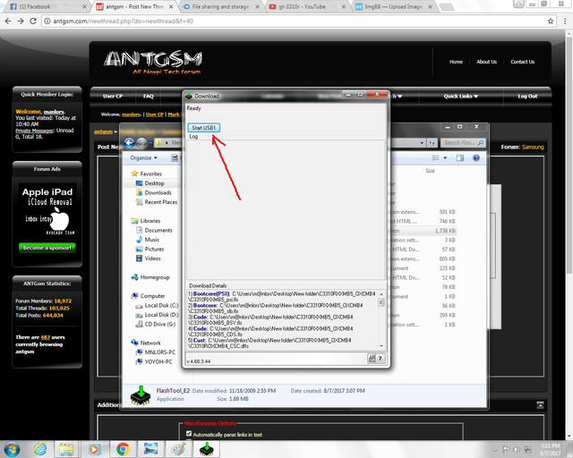Select MNLORS-PC network computer

point(159,352)
